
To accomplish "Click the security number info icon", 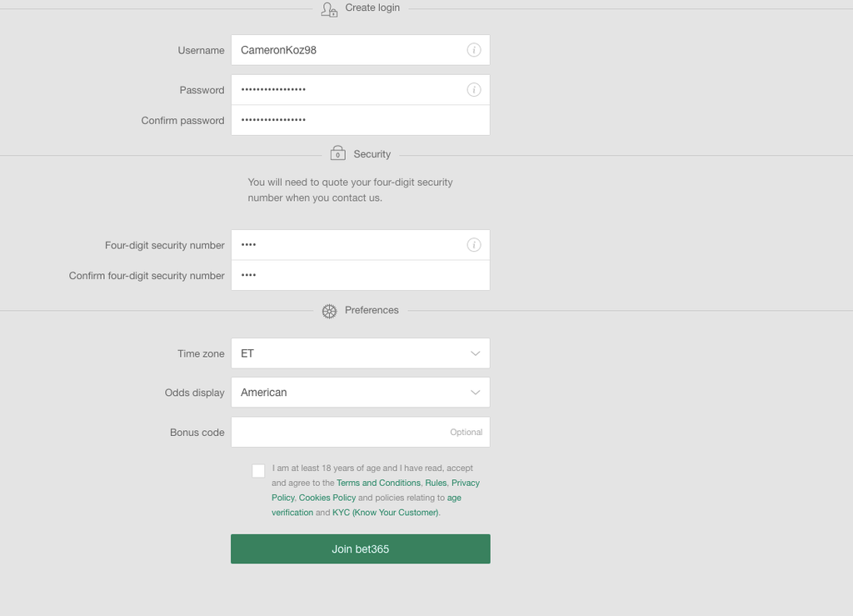I will (474, 245).
